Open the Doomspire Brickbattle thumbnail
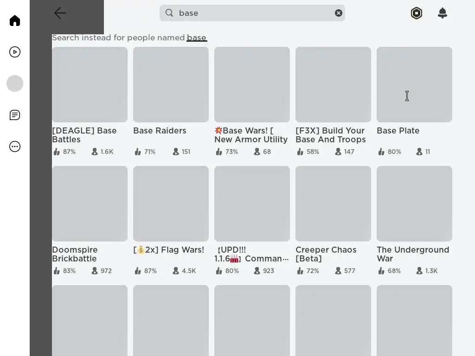This screenshot has width=475, height=356. 90,203
